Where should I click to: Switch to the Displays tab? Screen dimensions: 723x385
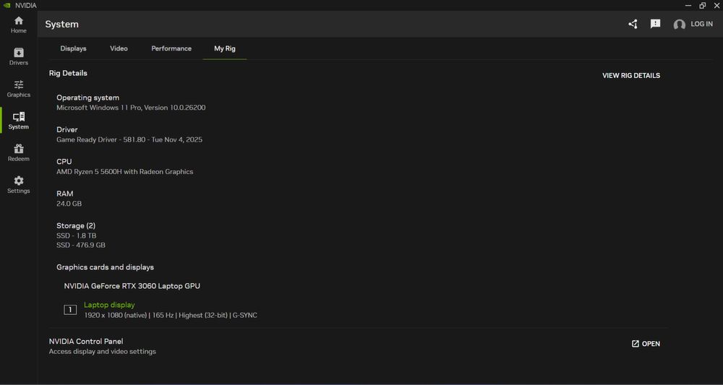pos(73,48)
